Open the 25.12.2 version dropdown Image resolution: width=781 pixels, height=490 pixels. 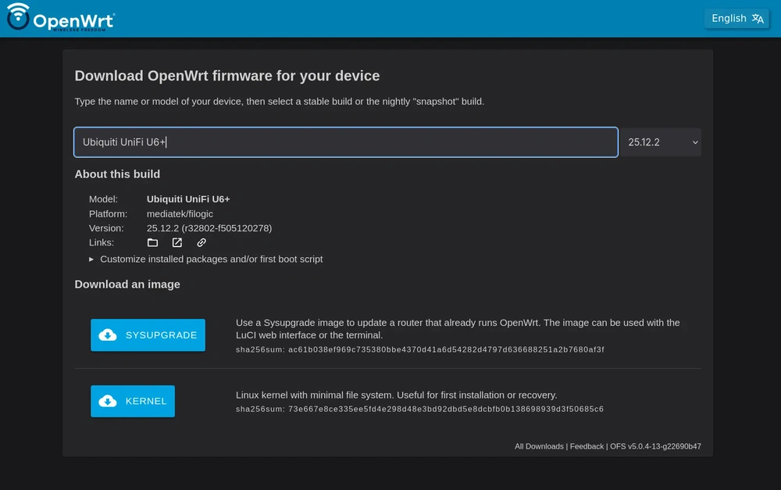pos(661,142)
